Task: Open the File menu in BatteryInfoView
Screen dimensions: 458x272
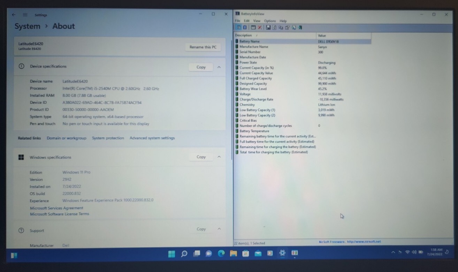Action: tap(237, 21)
